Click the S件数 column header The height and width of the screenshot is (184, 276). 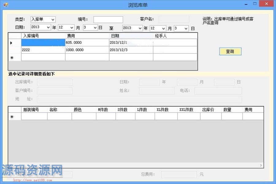[125, 110]
